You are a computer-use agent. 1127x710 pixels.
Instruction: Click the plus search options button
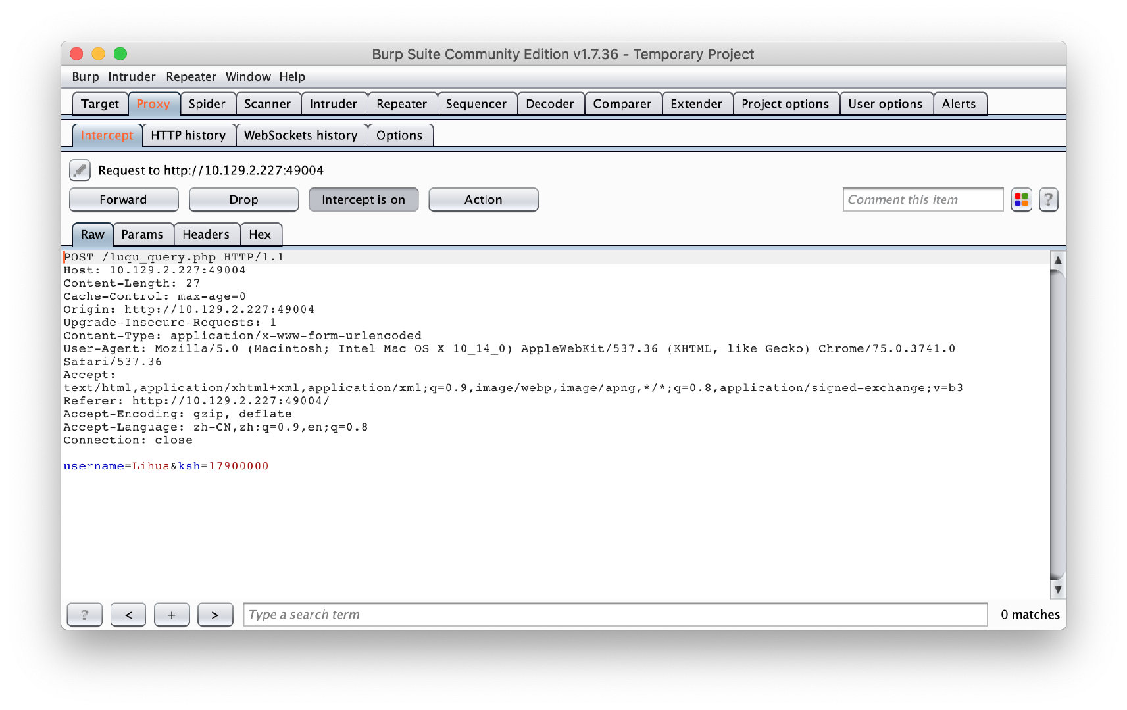pyautogui.click(x=172, y=615)
